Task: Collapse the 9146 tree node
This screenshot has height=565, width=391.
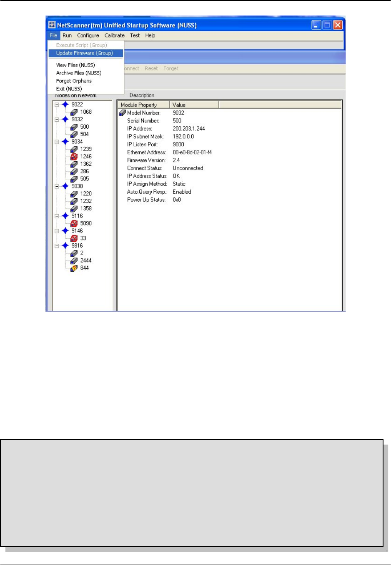Action: (x=57, y=231)
